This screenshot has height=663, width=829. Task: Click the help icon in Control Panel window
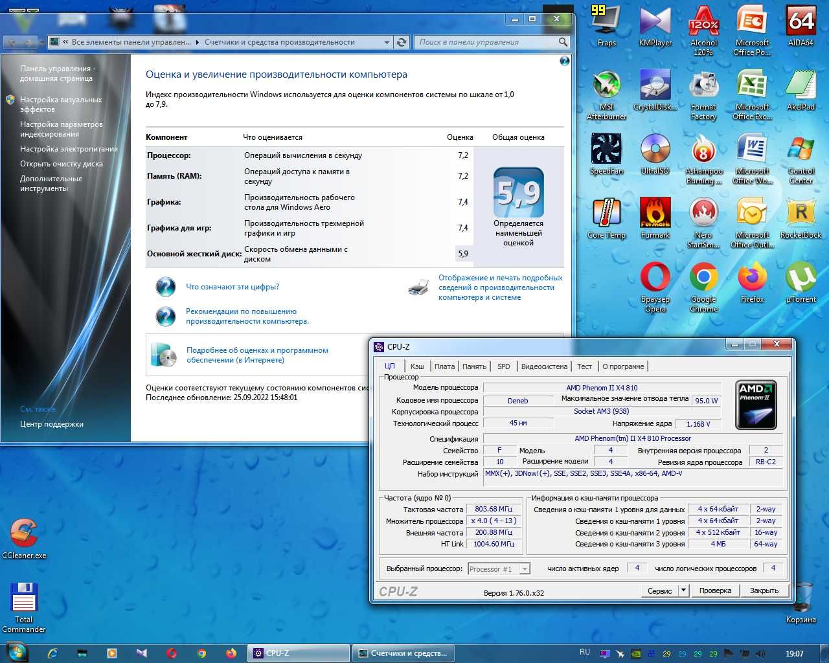click(x=564, y=61)
